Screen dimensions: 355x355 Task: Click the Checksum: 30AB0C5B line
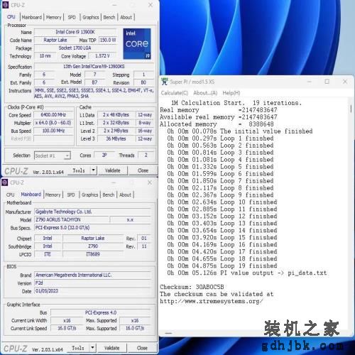(192, 287)
